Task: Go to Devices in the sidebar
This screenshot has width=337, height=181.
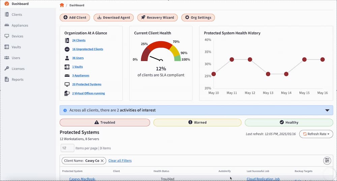Action: click(18, 36)
